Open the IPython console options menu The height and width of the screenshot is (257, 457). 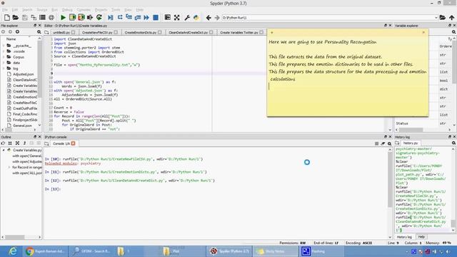(x=389, y=143)
